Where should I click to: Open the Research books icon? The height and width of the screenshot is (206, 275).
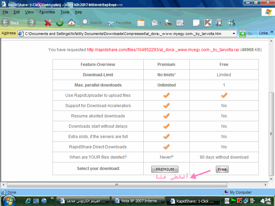tap(219, 23)
